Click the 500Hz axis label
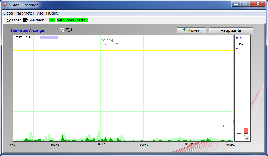 click(230, 145)
